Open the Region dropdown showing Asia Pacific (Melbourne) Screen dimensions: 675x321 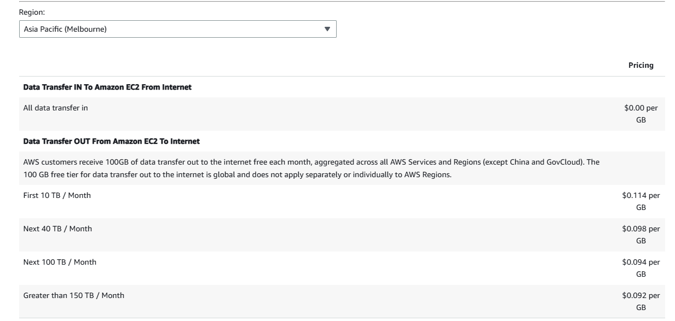click(x=177, y=29)
